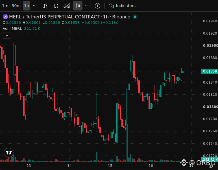Click the MERL coin logo icon
The width and height of the screenshot is (218, 170).
[x=5, y=17]
